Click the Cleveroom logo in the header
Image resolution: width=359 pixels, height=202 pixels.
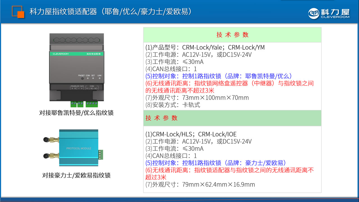329,13
